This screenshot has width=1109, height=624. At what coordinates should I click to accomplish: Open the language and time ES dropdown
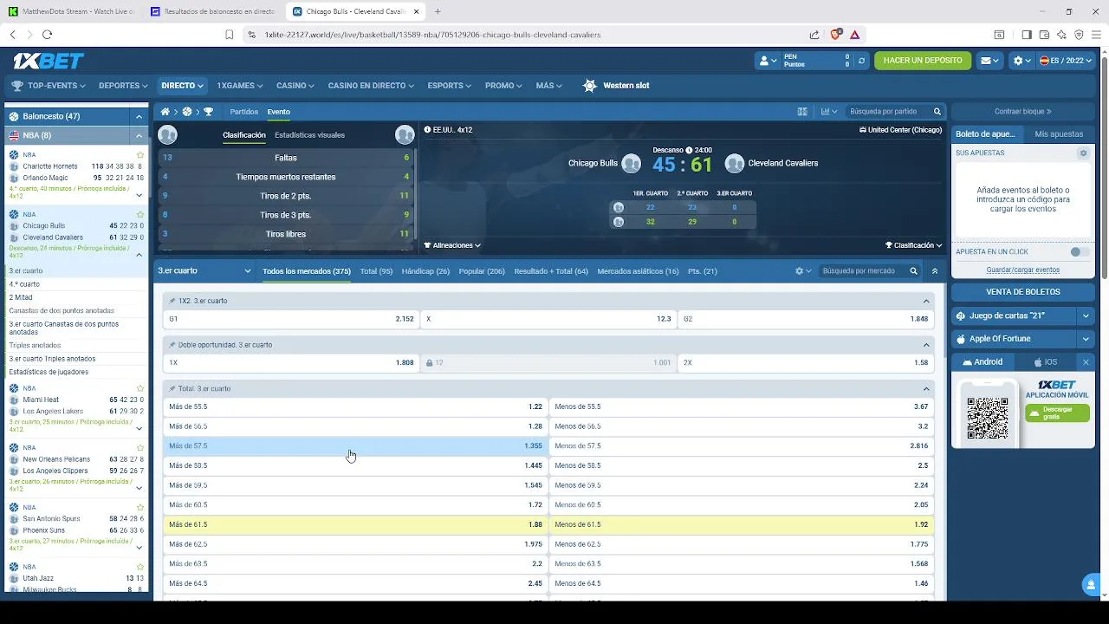click(x=1066, y=61)
